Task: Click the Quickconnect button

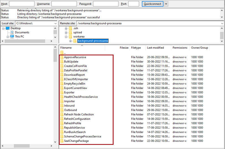Action: pos(152,4)
